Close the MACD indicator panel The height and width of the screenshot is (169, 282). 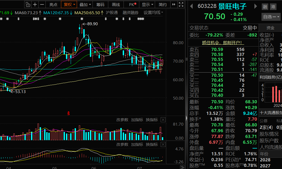click(163, 145)
